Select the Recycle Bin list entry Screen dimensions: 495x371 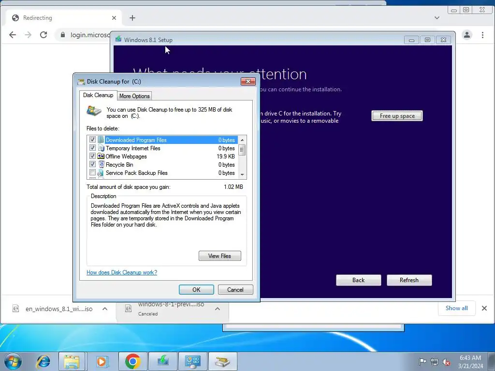tap(162, 164)
